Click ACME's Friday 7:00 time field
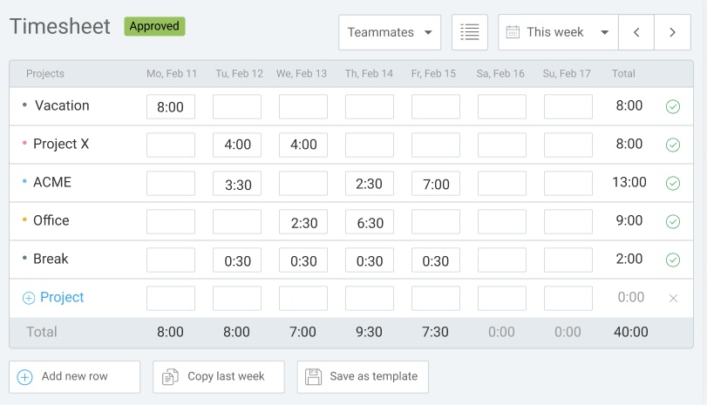 pos(436,184)
